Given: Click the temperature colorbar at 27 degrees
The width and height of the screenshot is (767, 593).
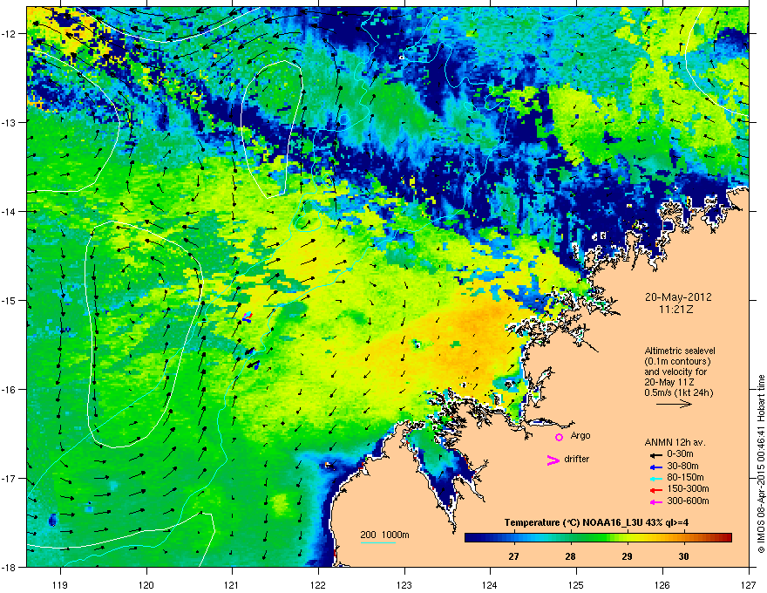Looking at the screenshot, I should [513, 538].
